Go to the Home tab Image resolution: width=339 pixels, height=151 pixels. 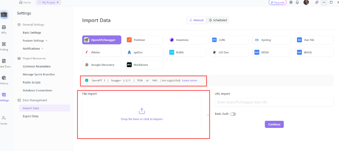[25, 2]
